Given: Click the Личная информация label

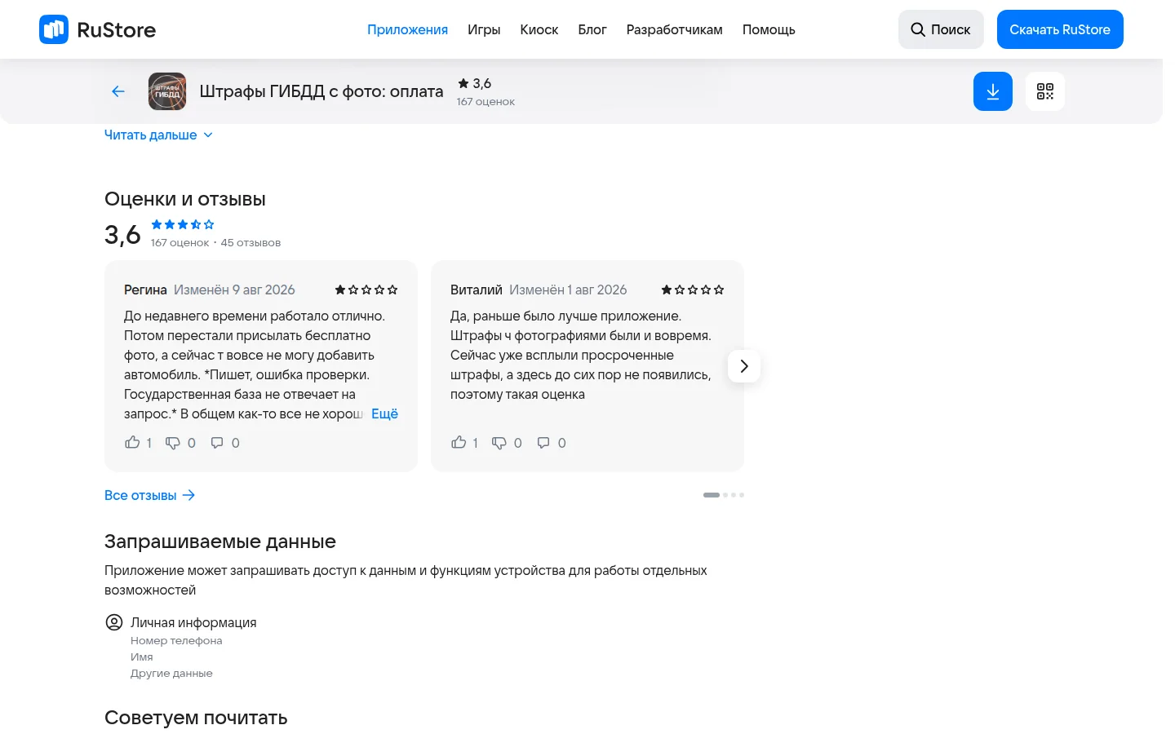Looking at the screenshot, I should [x=193, y=622].
